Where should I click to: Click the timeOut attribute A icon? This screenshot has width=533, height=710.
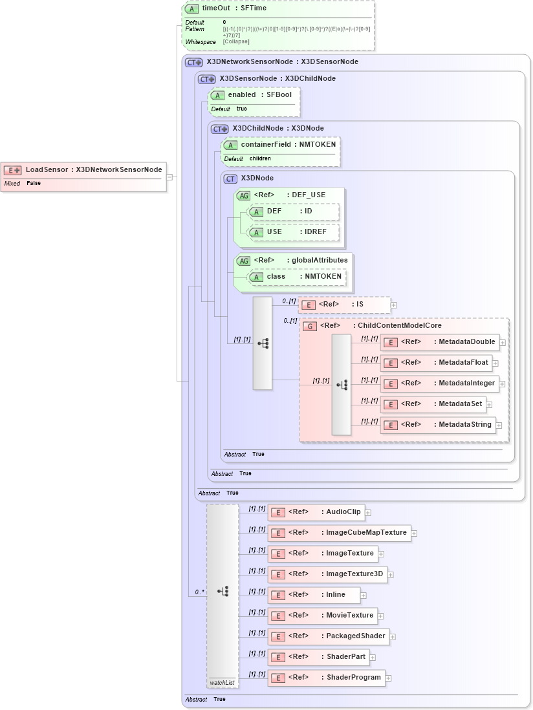tap(191, 8)
